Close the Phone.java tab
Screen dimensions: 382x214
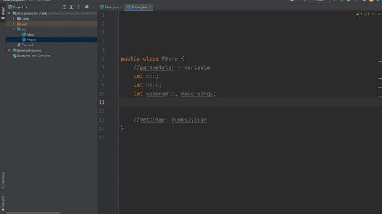pyautogui.click(x=150, y=7)
